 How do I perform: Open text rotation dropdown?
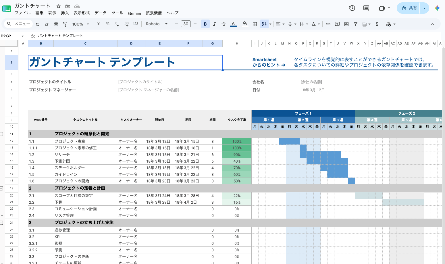click(x=316, y=24)
